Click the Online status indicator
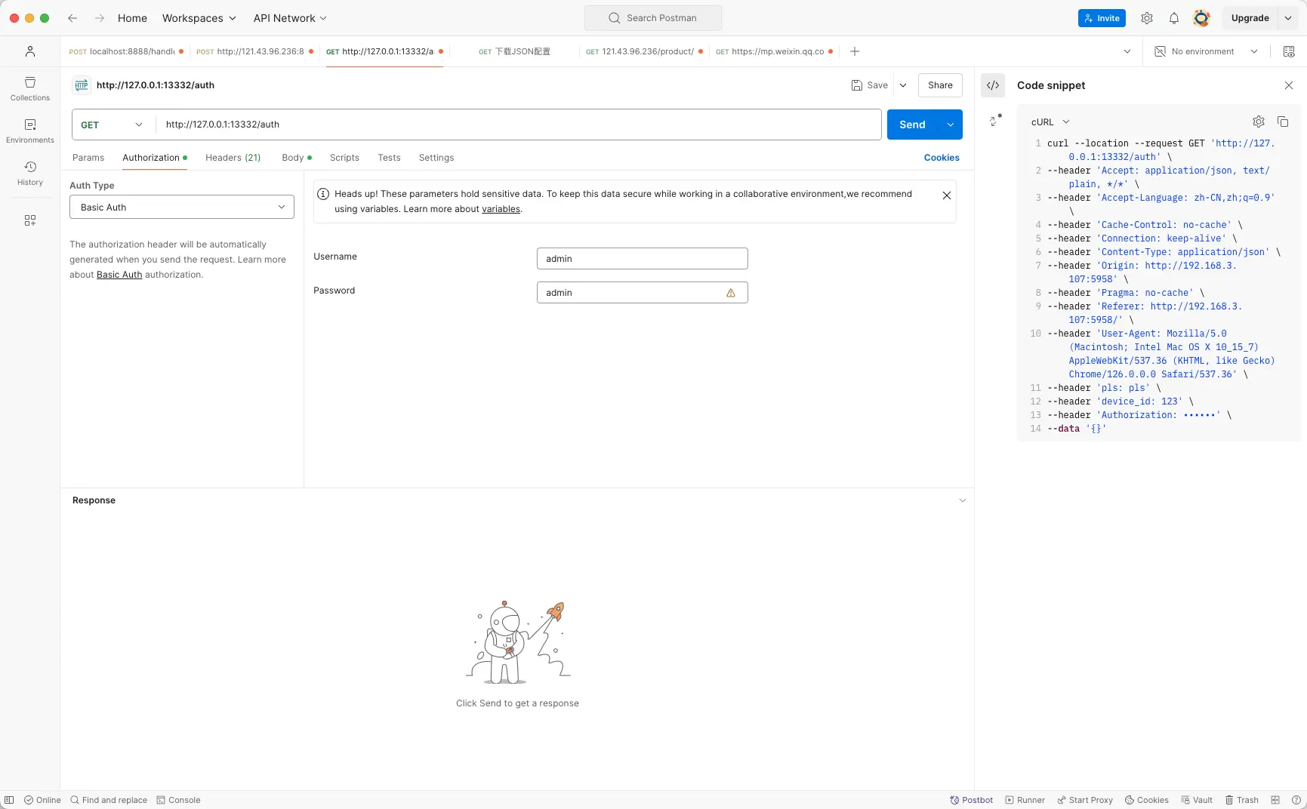This screenshot has width=1307, height=809. pyautogui.click(x=42, y=800)
